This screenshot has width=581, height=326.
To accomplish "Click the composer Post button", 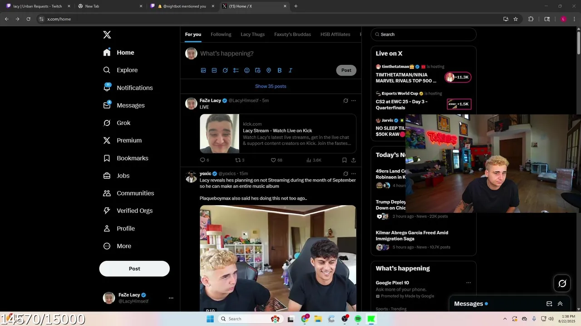I will [346, 70].
